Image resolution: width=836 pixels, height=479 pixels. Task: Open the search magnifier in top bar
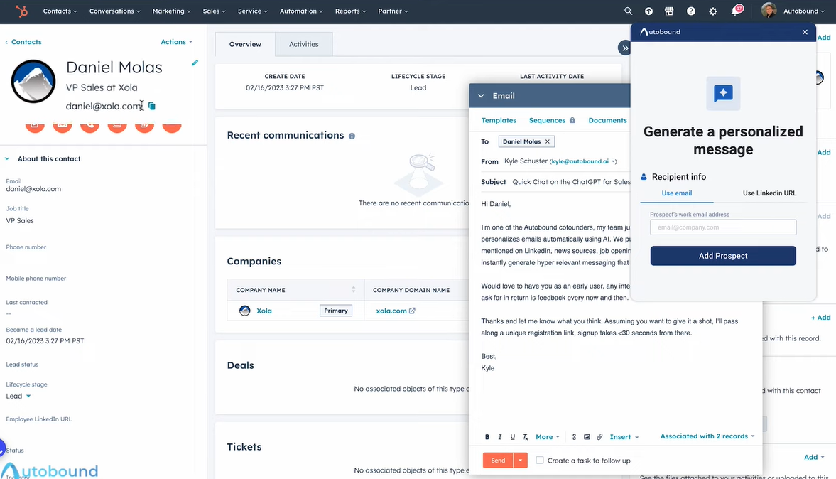(x=628, y=11)
